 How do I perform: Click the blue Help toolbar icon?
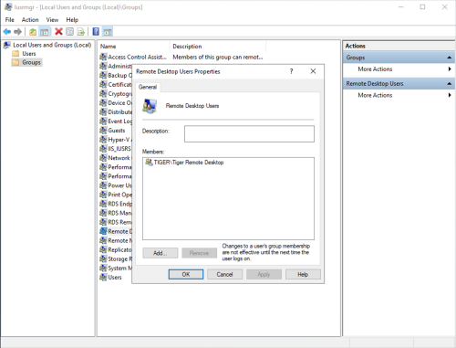[96, 32]
